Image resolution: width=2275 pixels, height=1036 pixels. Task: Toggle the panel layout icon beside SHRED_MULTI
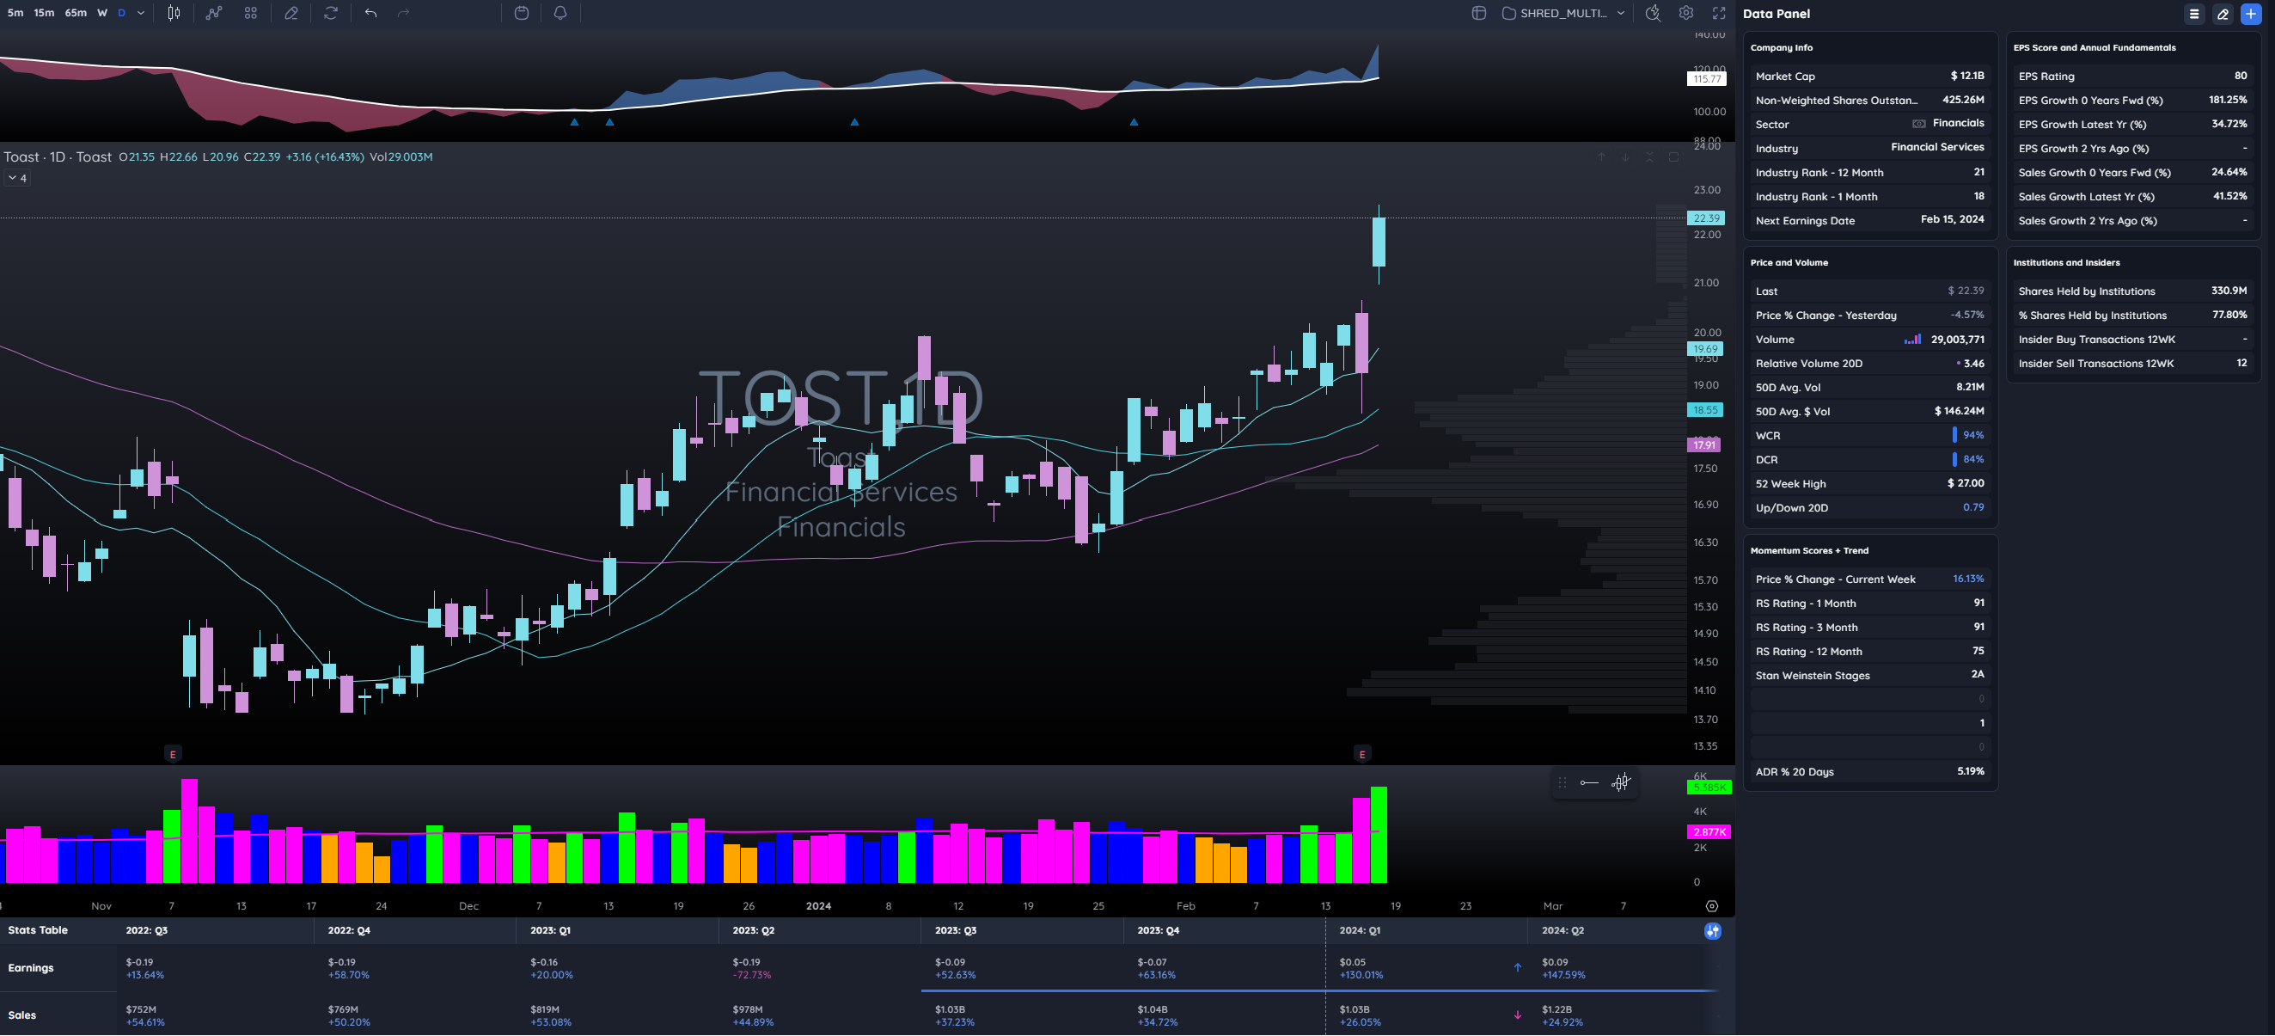pyautogui.click(x=1478, y=13)
